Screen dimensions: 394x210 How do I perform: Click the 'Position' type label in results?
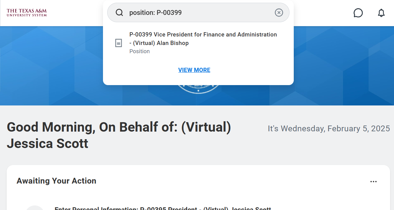point(139,51)
